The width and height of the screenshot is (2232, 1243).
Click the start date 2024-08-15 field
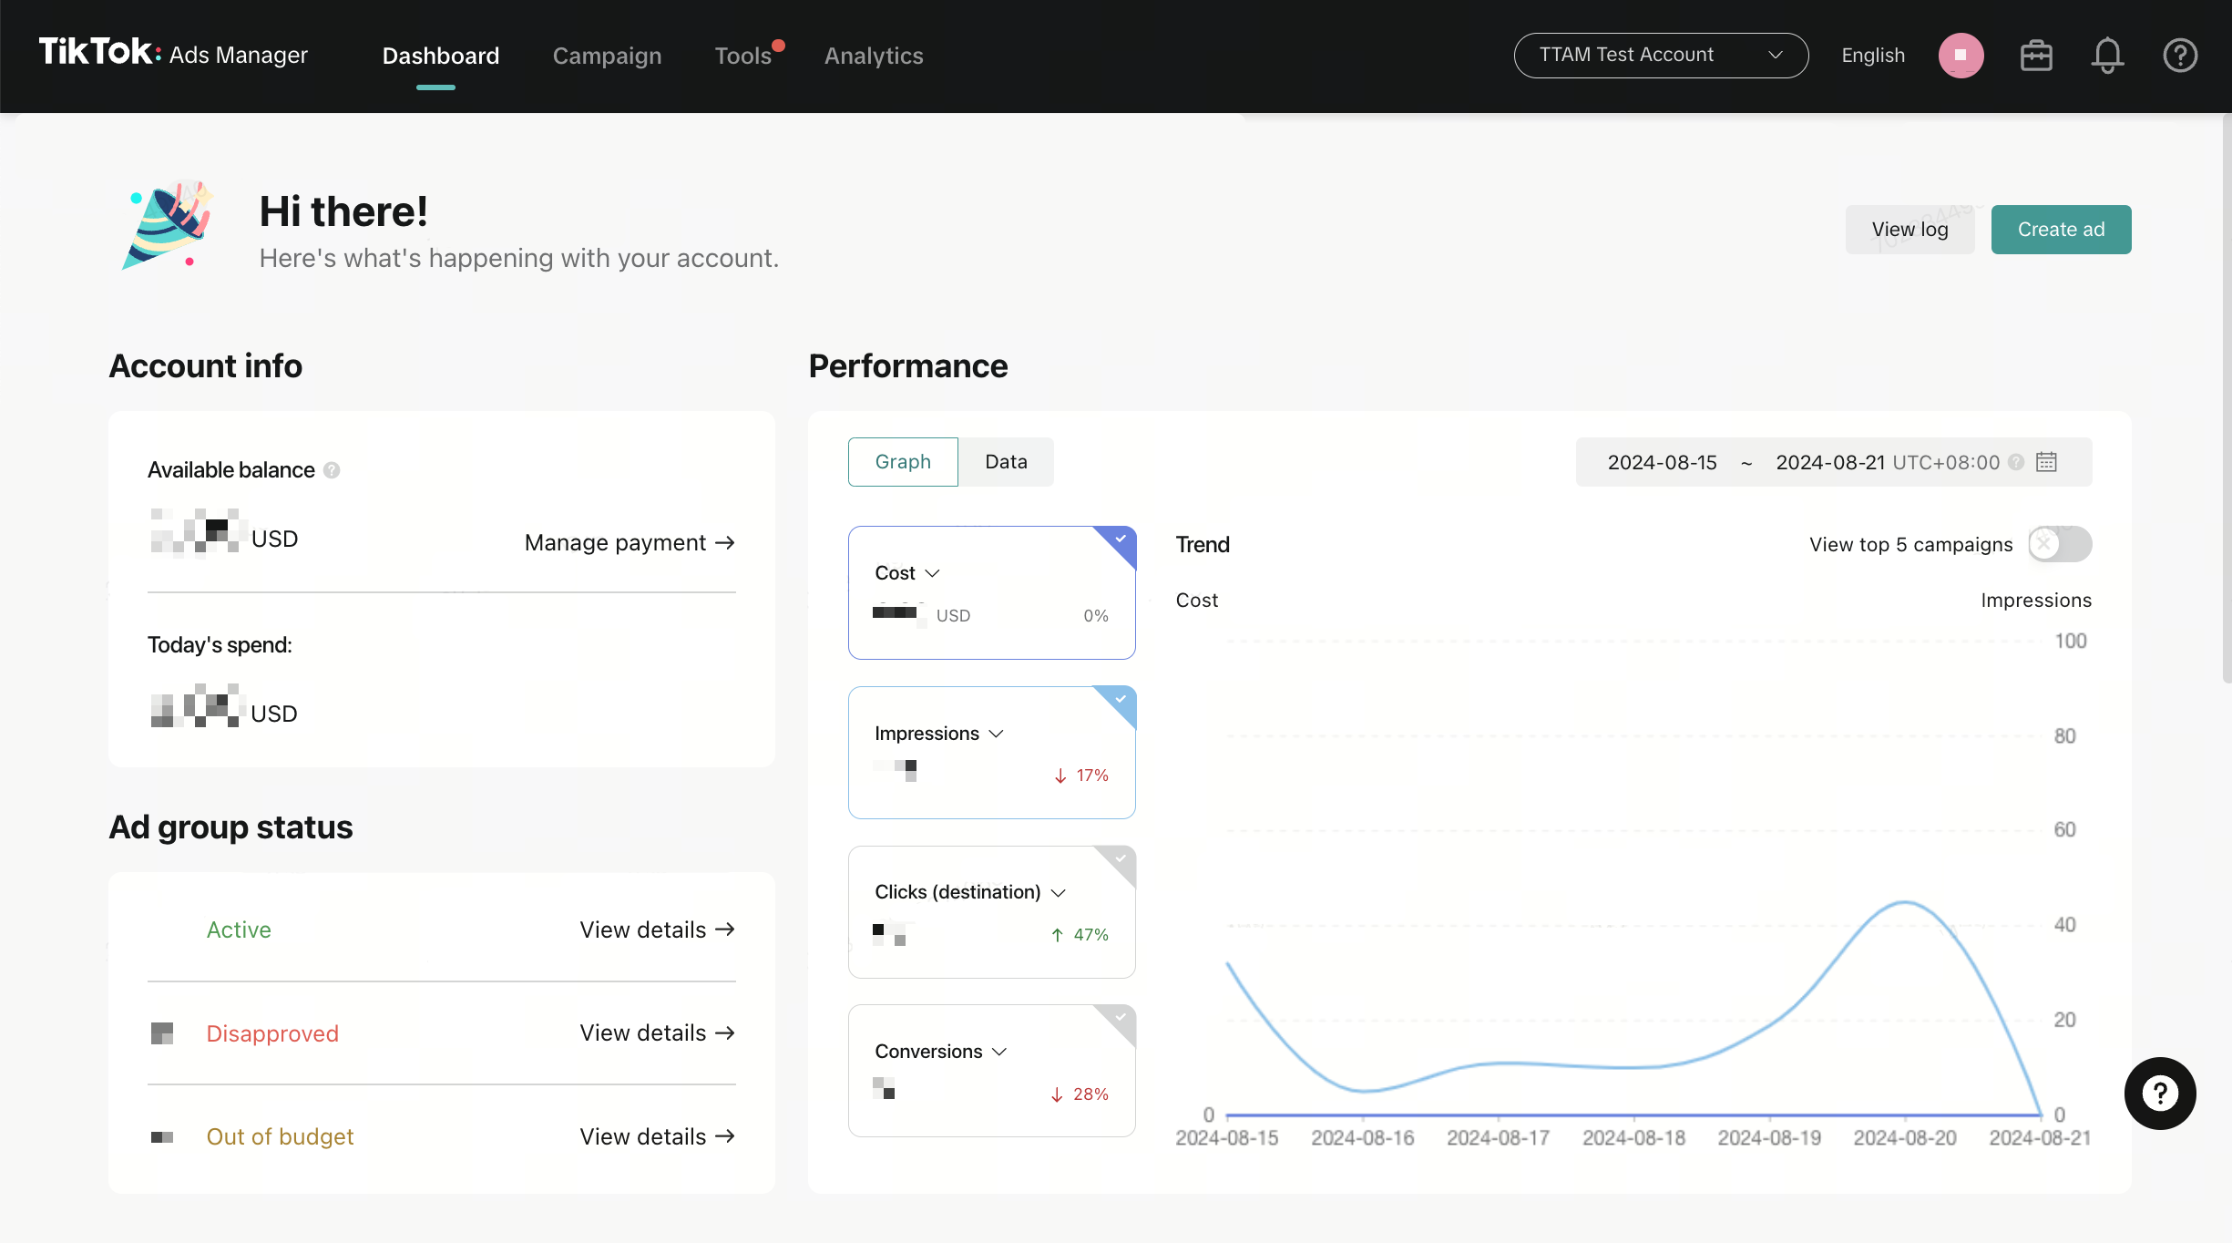click(1662, 462)
